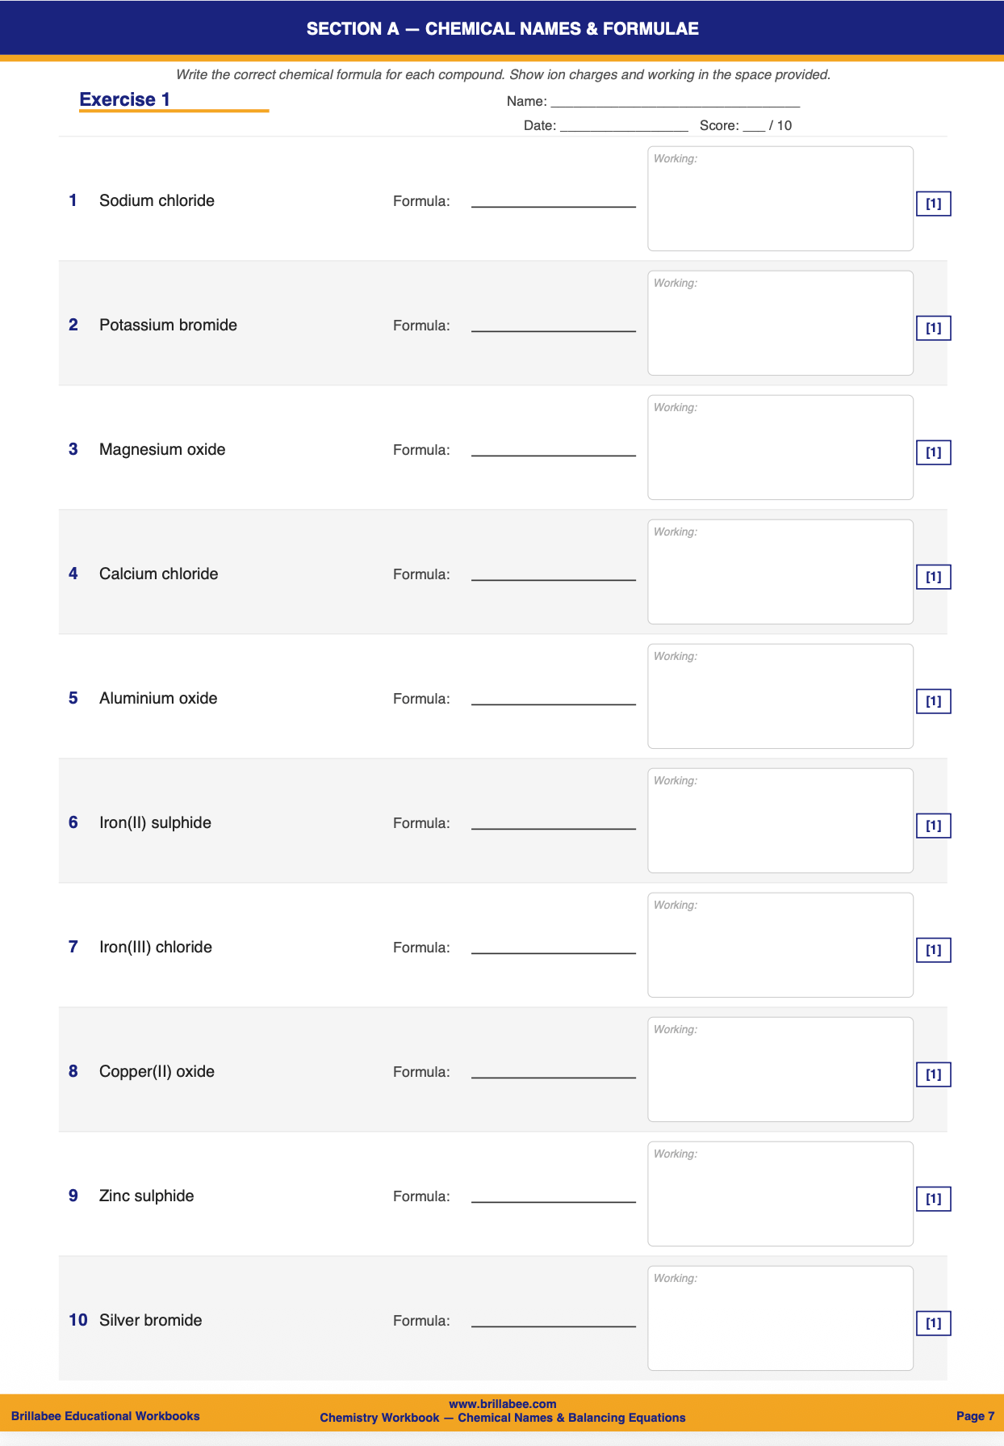1004x1446 pixels.
Task: Click the [1] mark box for Sodium chloride
Action: (933, 204)
